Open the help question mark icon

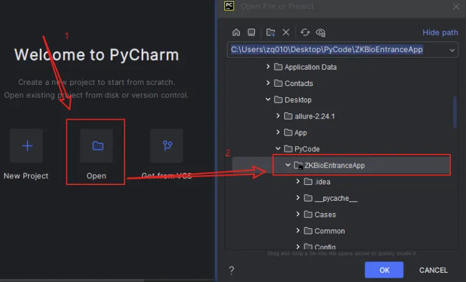(232, 270)
